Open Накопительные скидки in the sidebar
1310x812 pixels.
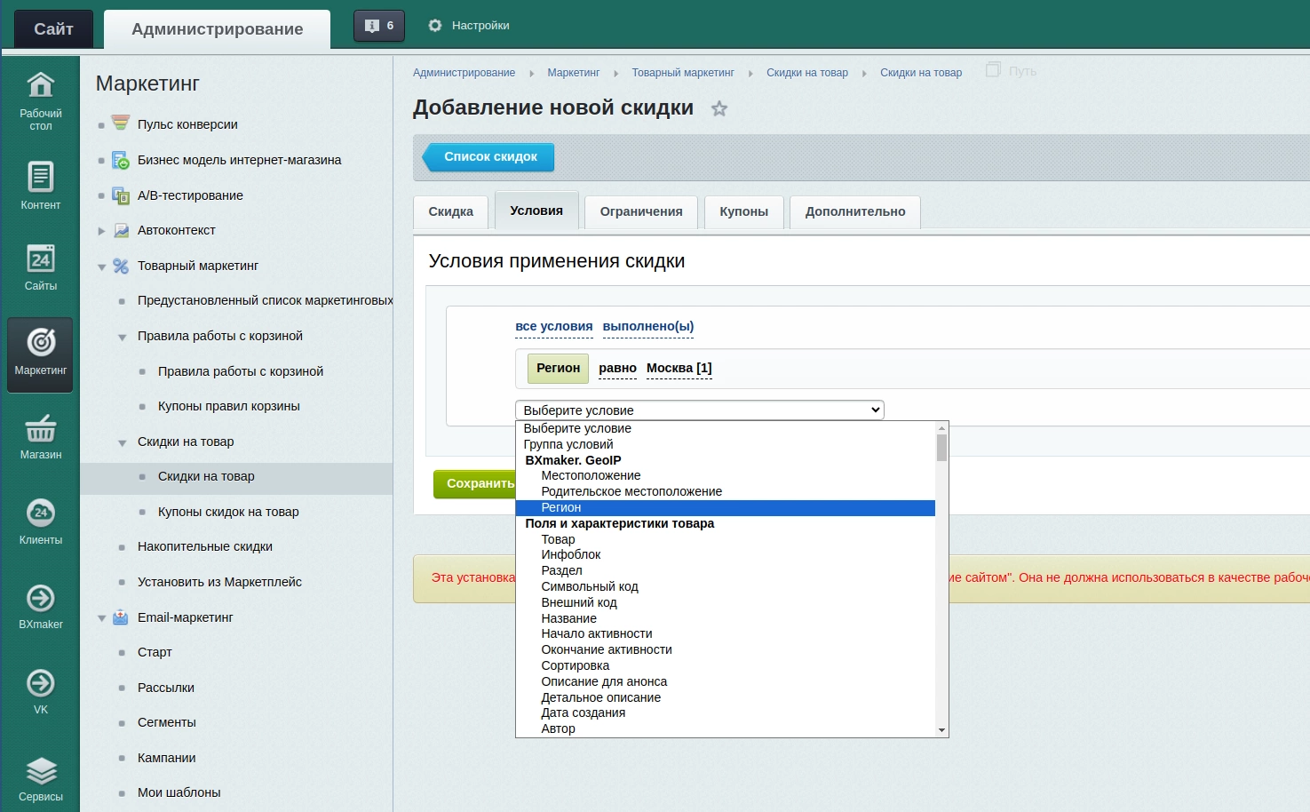coord(204,546)
